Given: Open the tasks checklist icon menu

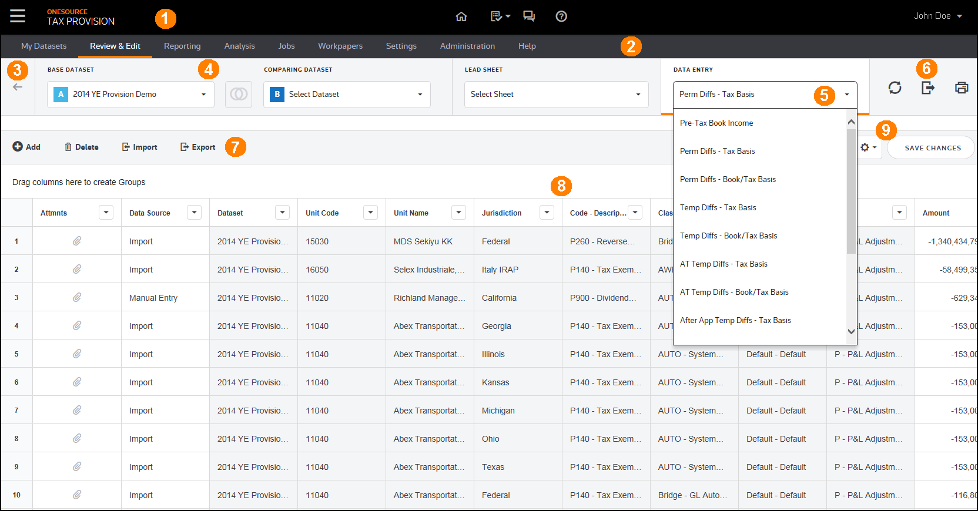Looking at the screenshot, I should click(500, 16).
